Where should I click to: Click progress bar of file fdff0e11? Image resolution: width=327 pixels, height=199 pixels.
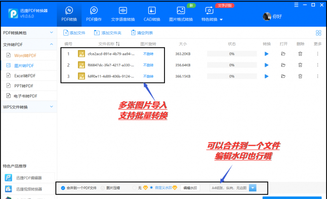[232, 76]
